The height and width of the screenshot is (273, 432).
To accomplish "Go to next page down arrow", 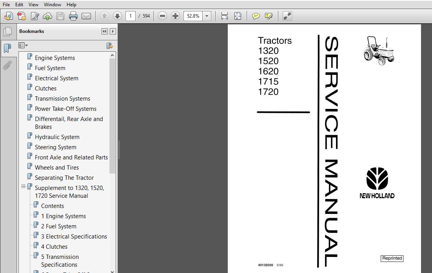I will [117, 16].
